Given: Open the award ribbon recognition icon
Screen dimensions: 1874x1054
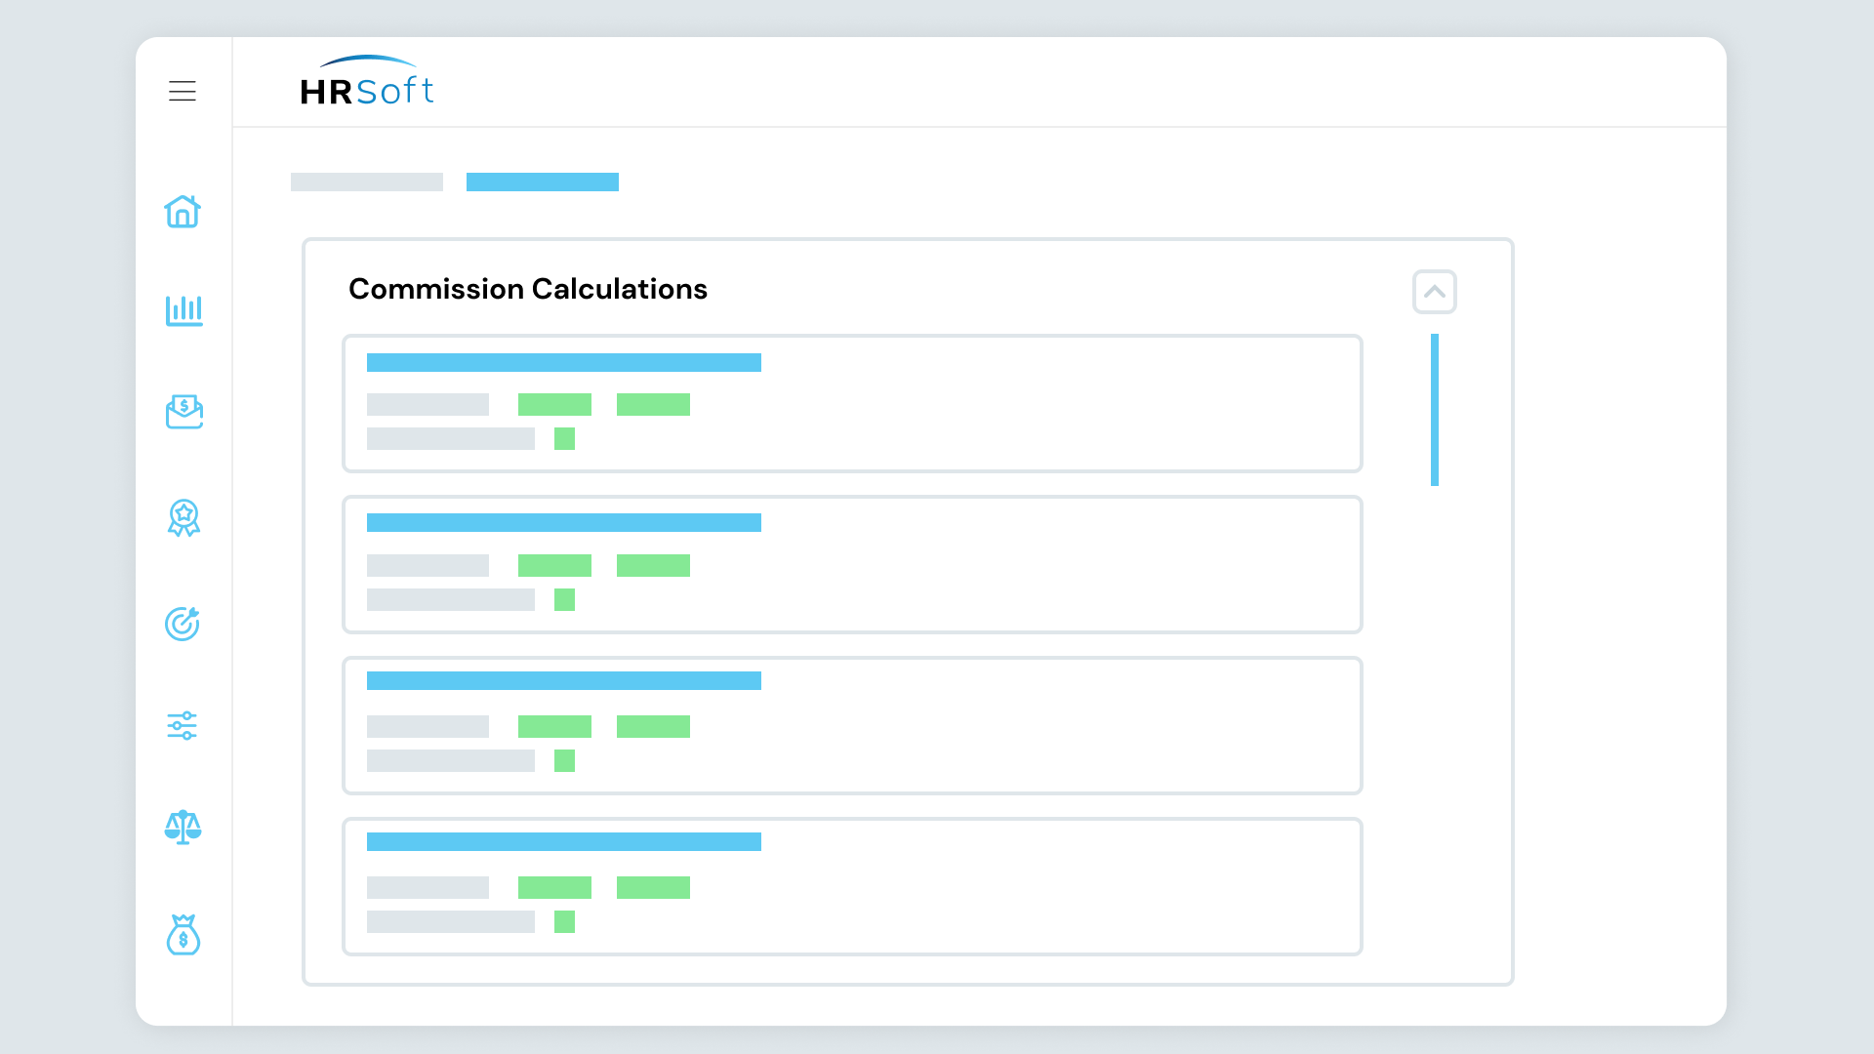Looking at the screenshot, I should tap(183, 517).
